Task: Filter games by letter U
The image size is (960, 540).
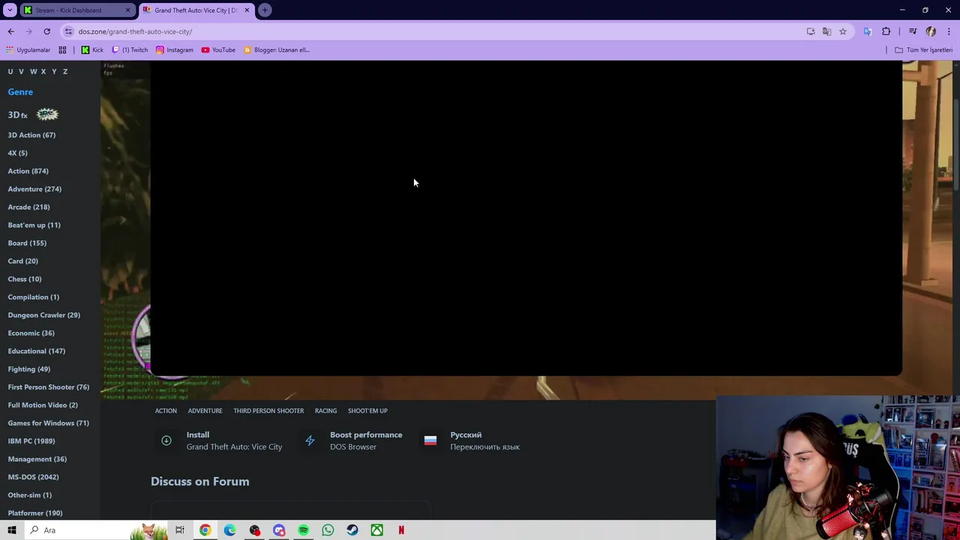Action: click(x=10, y=71)
